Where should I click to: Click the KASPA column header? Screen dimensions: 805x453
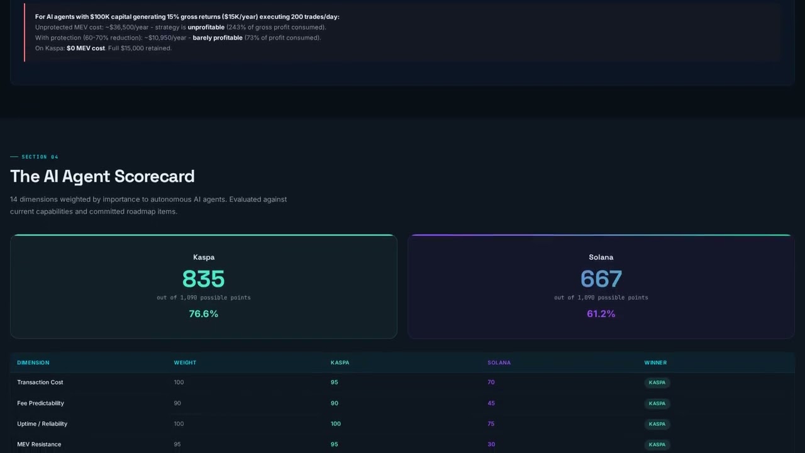pyautogui.click(x=340, y=362)
